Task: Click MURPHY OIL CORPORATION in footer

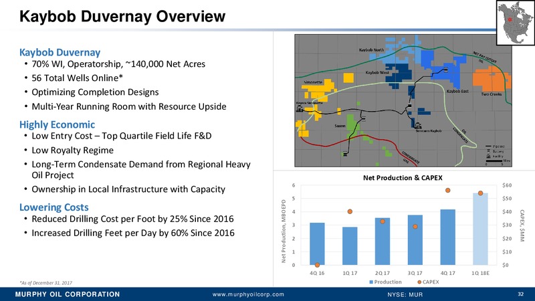Action: click(68, 294)
